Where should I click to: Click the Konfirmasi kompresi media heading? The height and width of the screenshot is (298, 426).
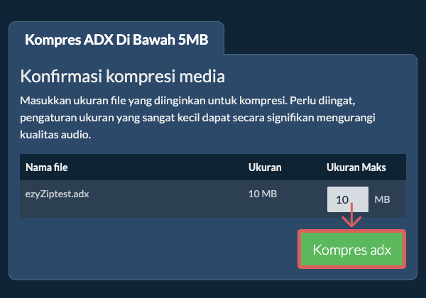pos(123,76)
